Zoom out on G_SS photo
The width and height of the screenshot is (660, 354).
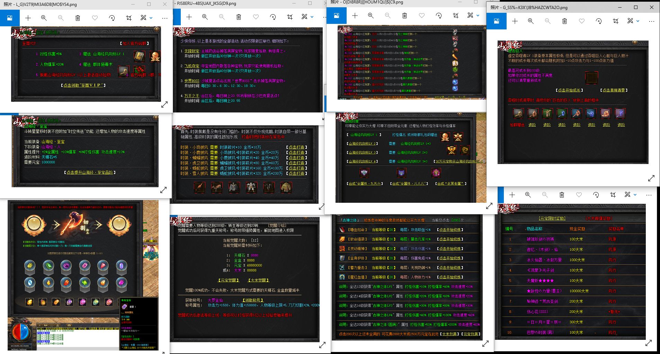[547, 21]
